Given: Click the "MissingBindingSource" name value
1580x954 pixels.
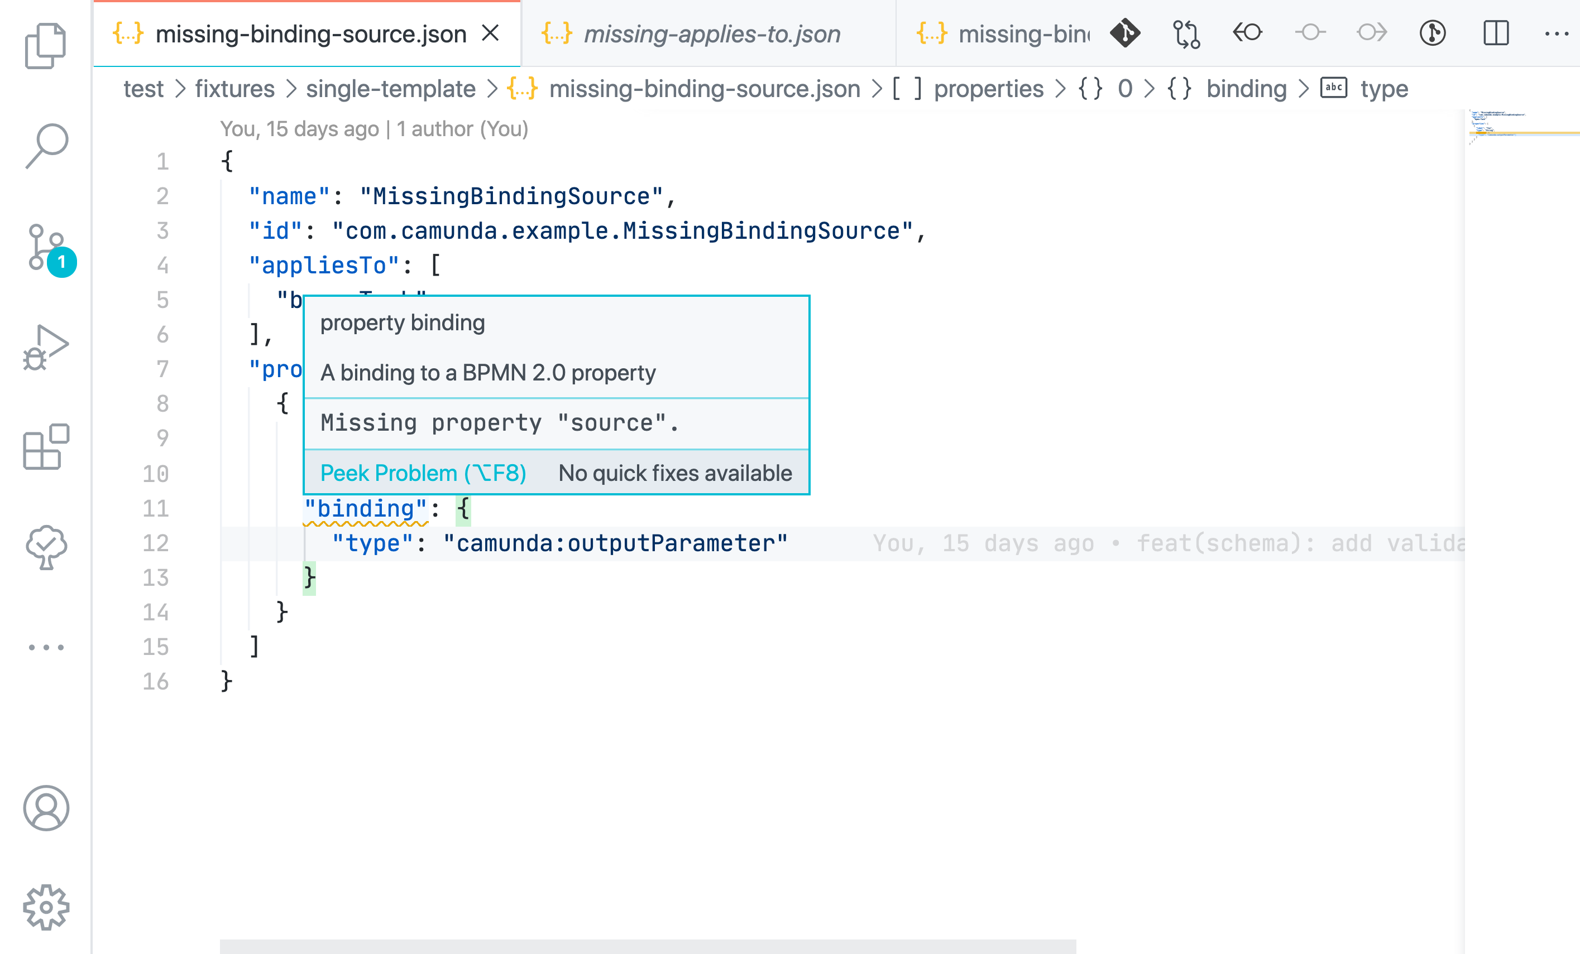Looking at the screenshot, I should [x=511, y=196].
